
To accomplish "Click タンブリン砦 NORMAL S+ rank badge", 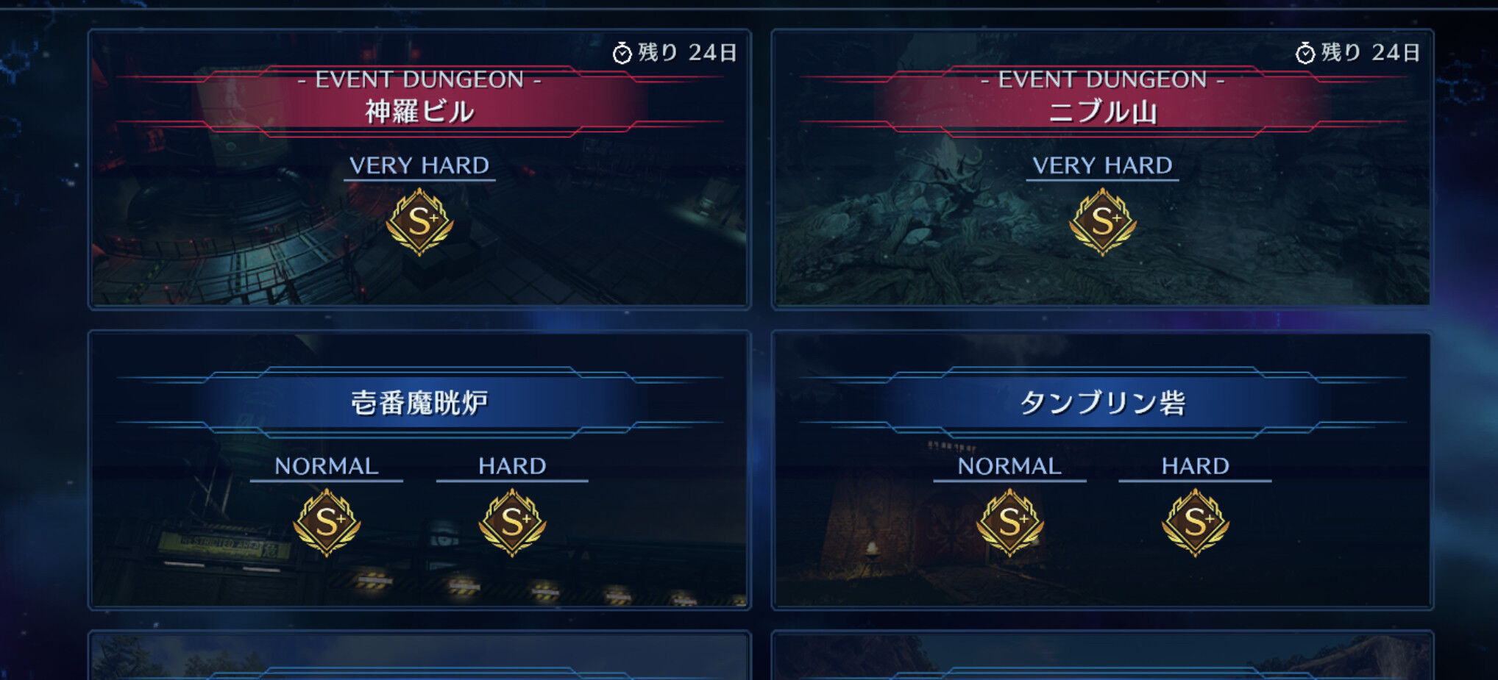I will pyautogui.click(x=1009, y=523).
